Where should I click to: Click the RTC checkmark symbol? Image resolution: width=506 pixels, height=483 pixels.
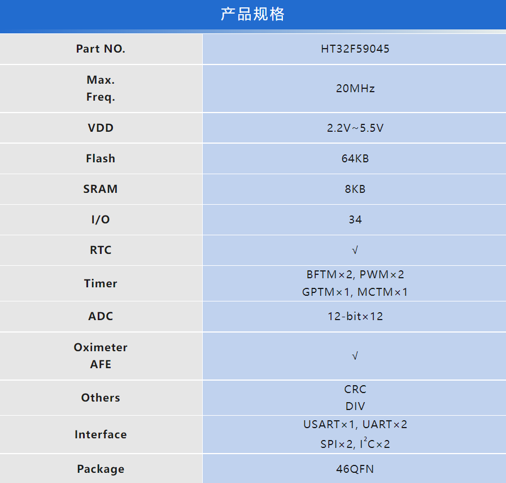[x=355, y=250]
